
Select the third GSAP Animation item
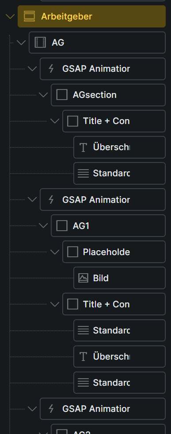tap(103, 409)
